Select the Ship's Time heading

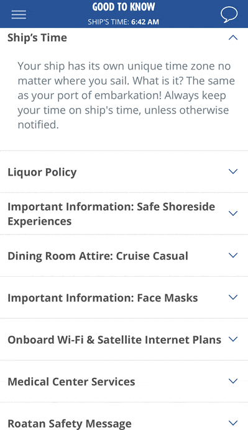(x=37, y=38)
